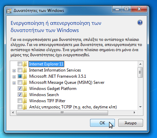This screenshot has width=157, height=138.
Task: Select the Internet Information Services label
Action: pyautogui.click(x=55, y=70)
